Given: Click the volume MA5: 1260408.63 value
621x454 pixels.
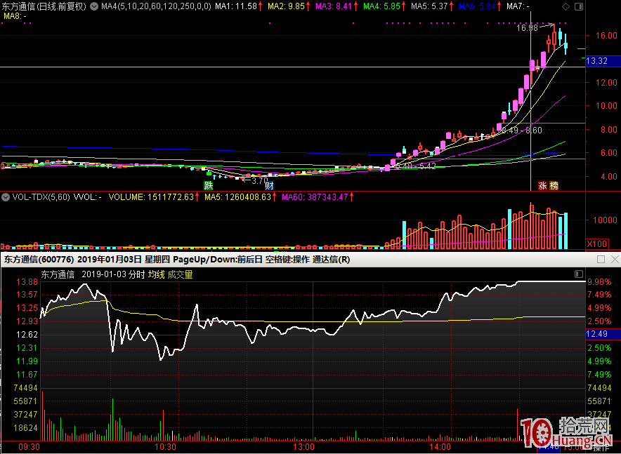Looking at the screenshot, I should tap(237, 197).
